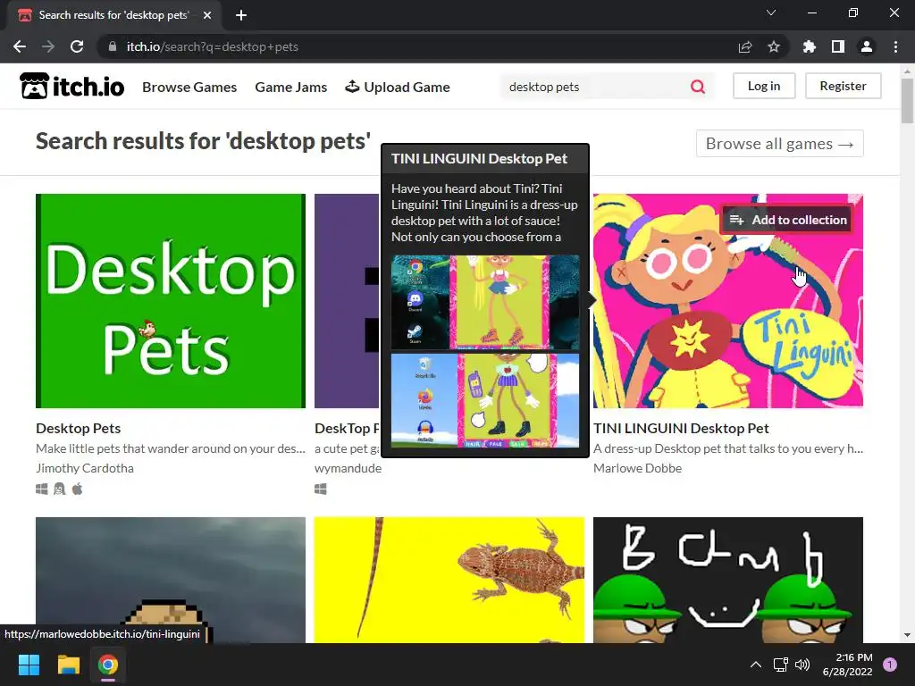915x686 pixels.
Task: Visit Marlowe Dobbe's author page
Action: coord(637,468)
